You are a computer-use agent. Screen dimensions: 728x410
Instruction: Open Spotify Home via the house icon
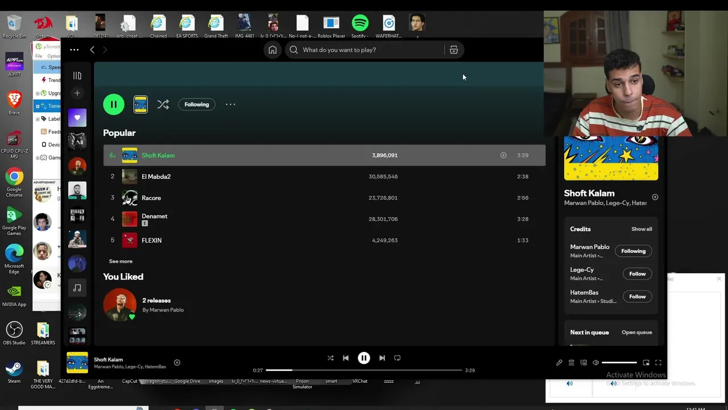click(x=272, y=50)
